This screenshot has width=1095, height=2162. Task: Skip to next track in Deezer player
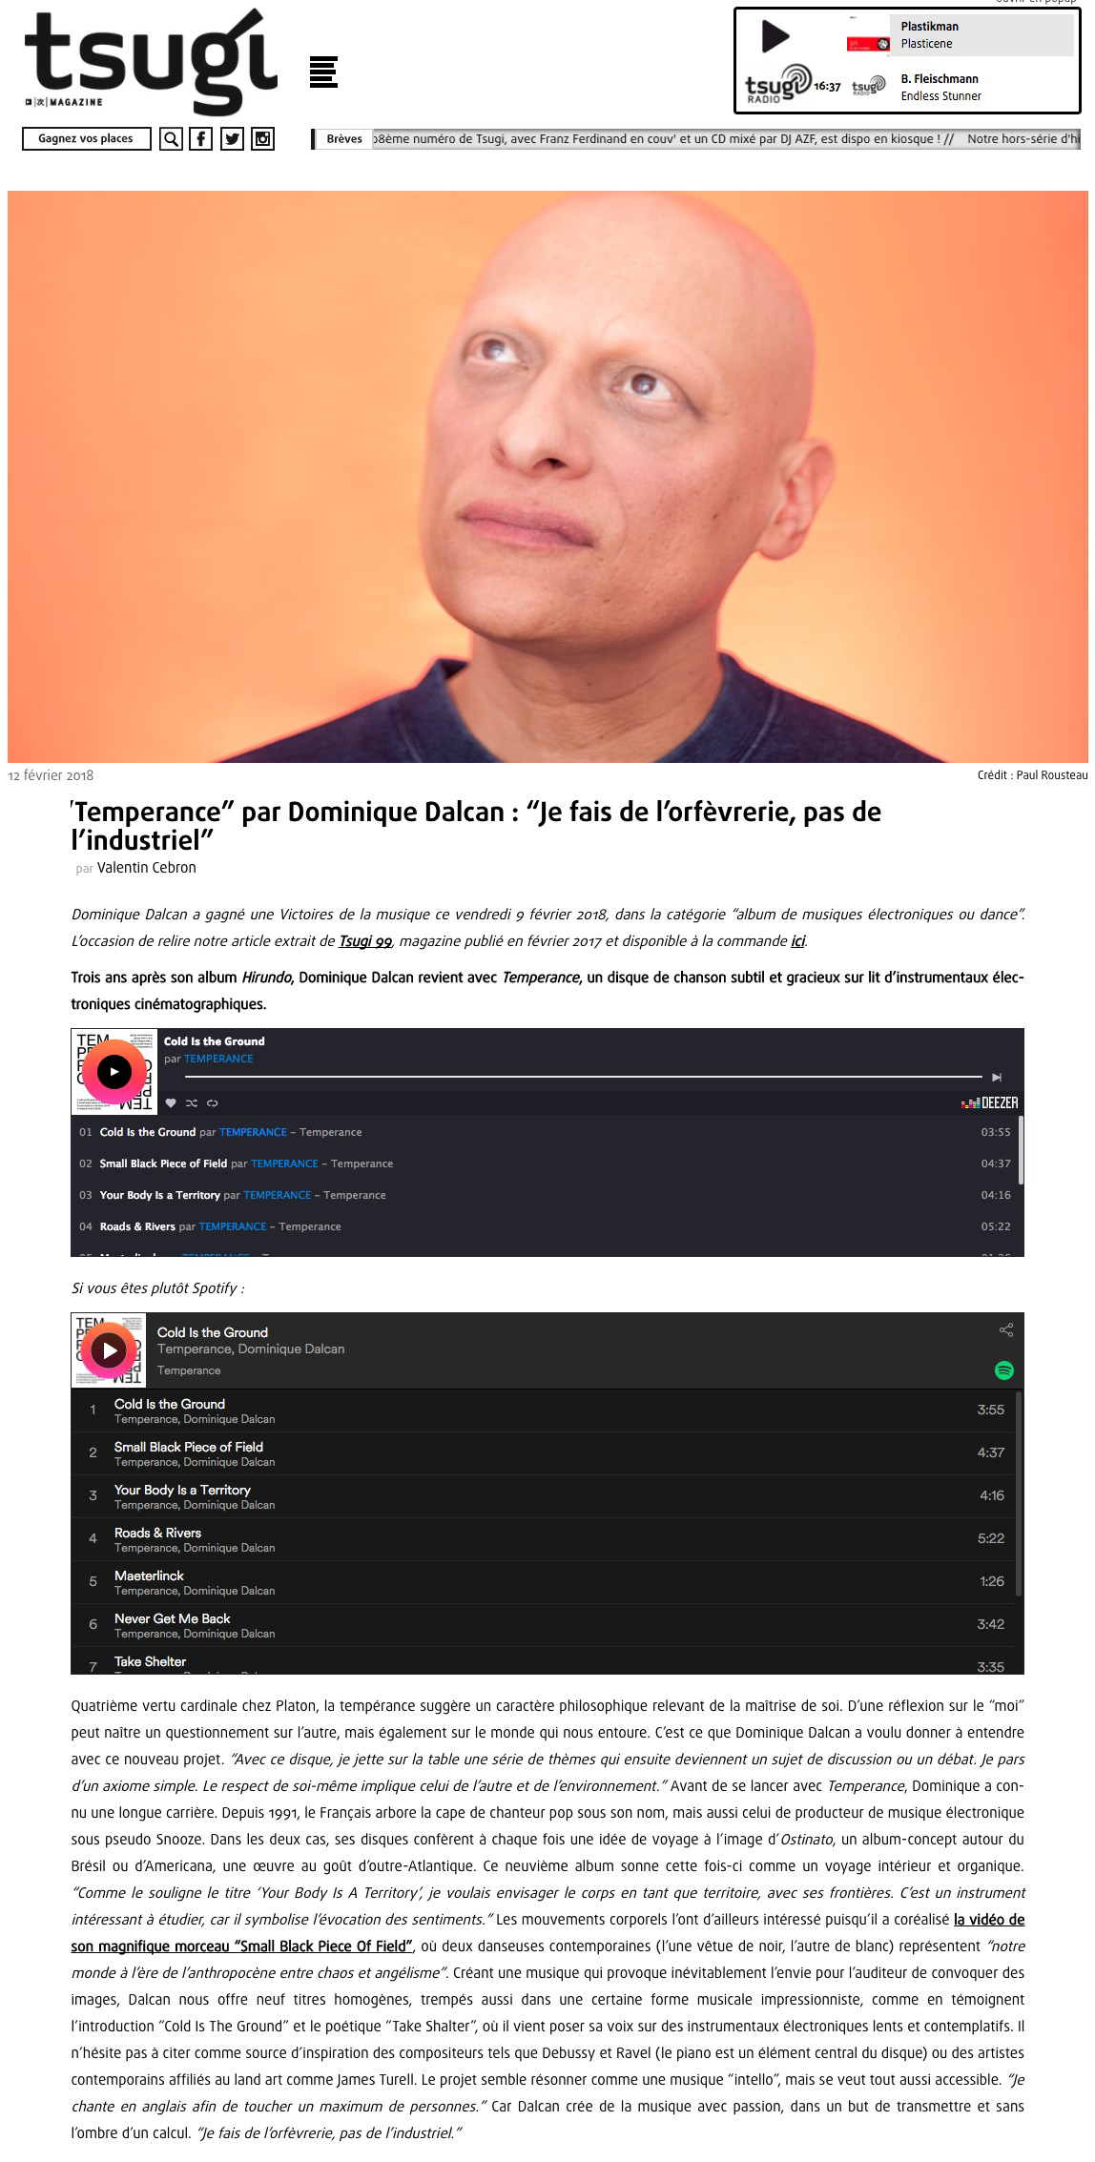997,1077
